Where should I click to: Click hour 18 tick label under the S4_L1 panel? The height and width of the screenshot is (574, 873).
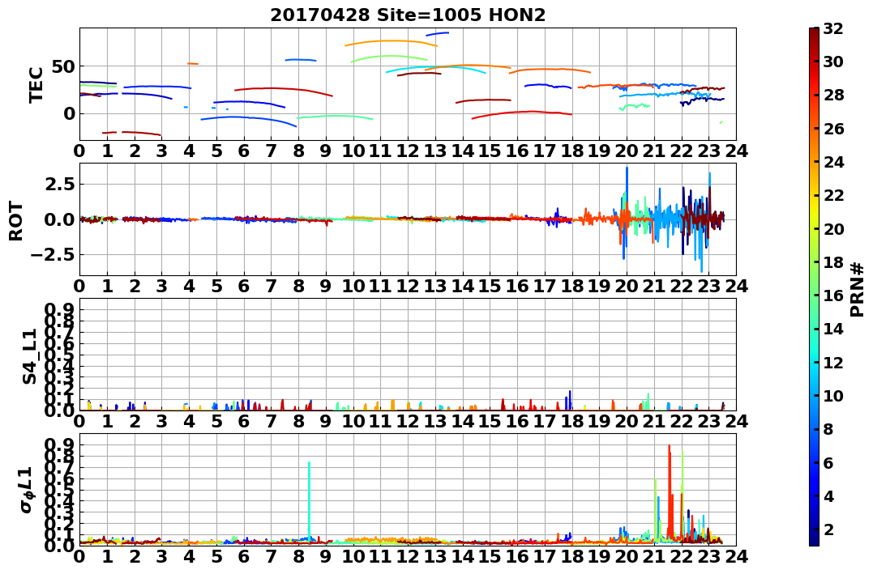(571, 421)
